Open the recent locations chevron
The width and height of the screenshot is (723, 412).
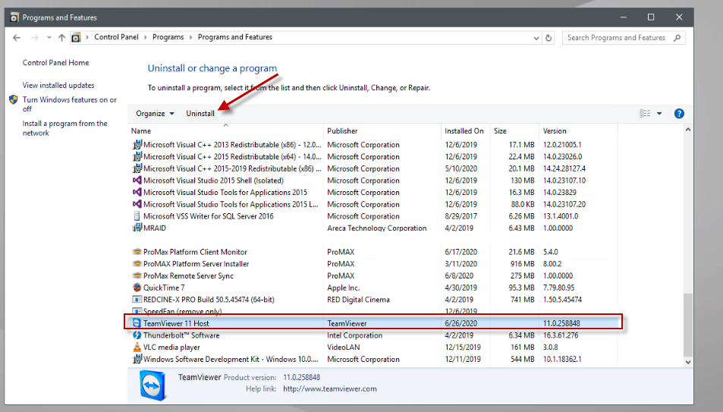(x=49, y=38)
